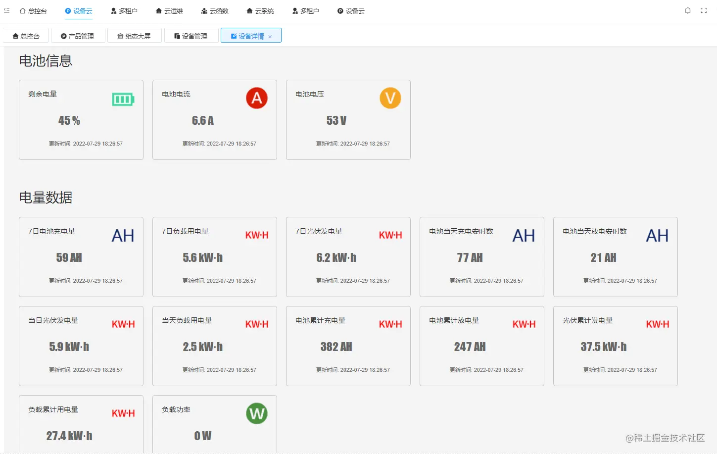
Task: Click the 6.6 A battery current value
Action: pos(203,120)
